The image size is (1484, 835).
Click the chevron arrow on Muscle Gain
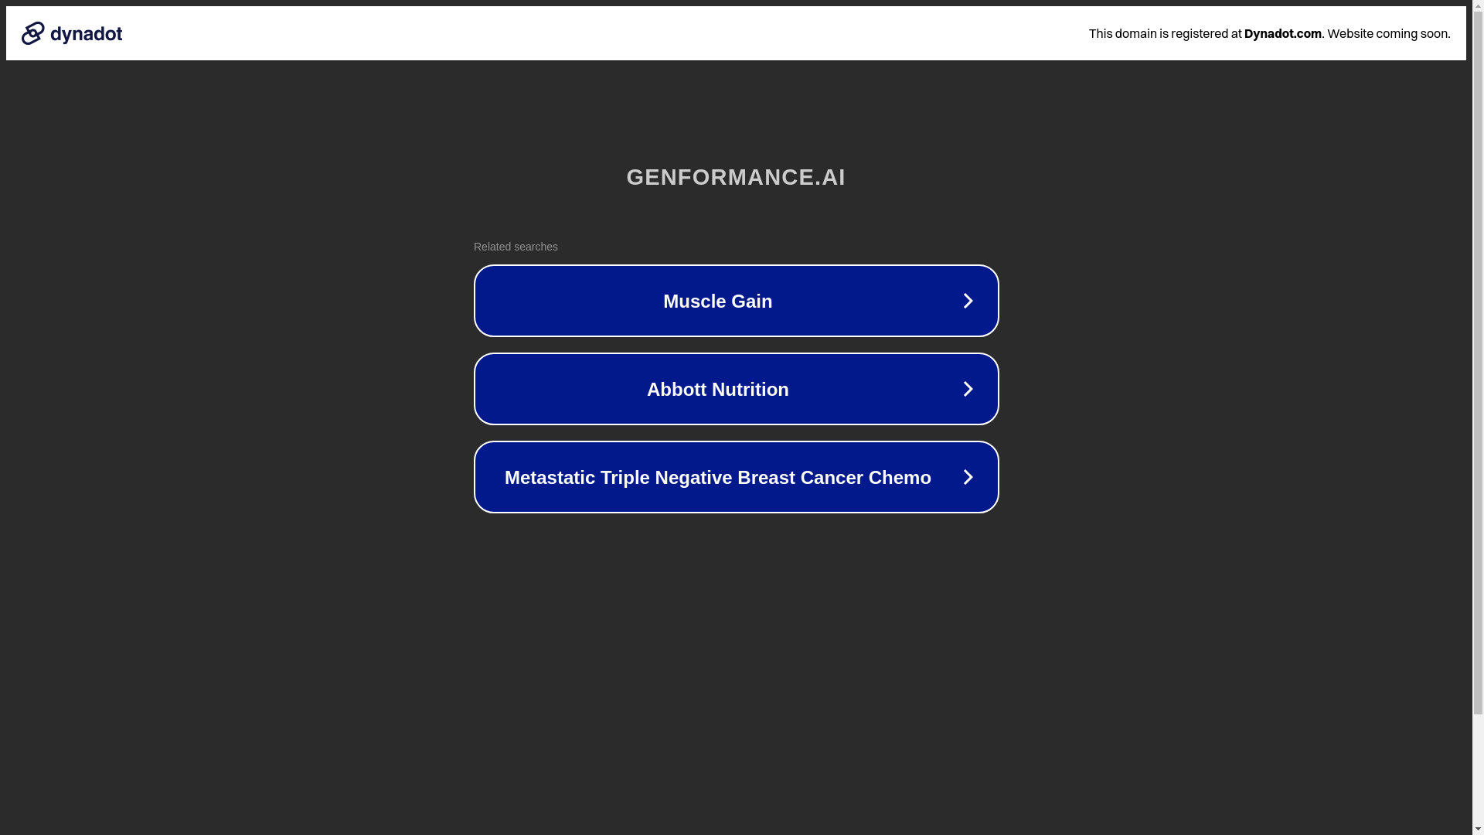coord(968,301)
